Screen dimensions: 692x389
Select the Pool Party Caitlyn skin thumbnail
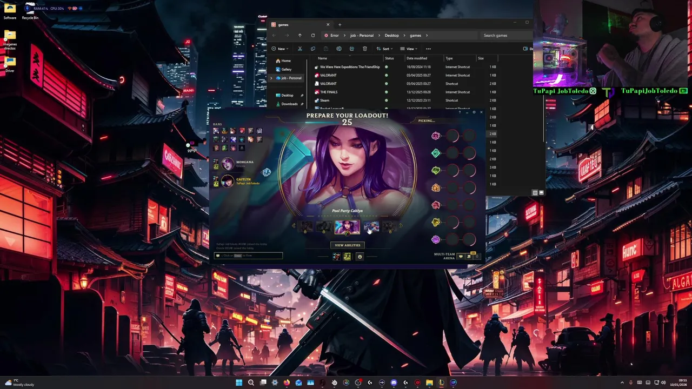click(x=347, y=227)
